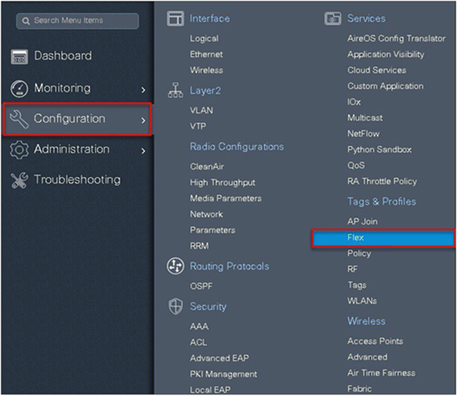Open the AireOS Config Translator link
The height and width of the screenshot is (396, 457).
pyautogui.click(x=396, y=39)
